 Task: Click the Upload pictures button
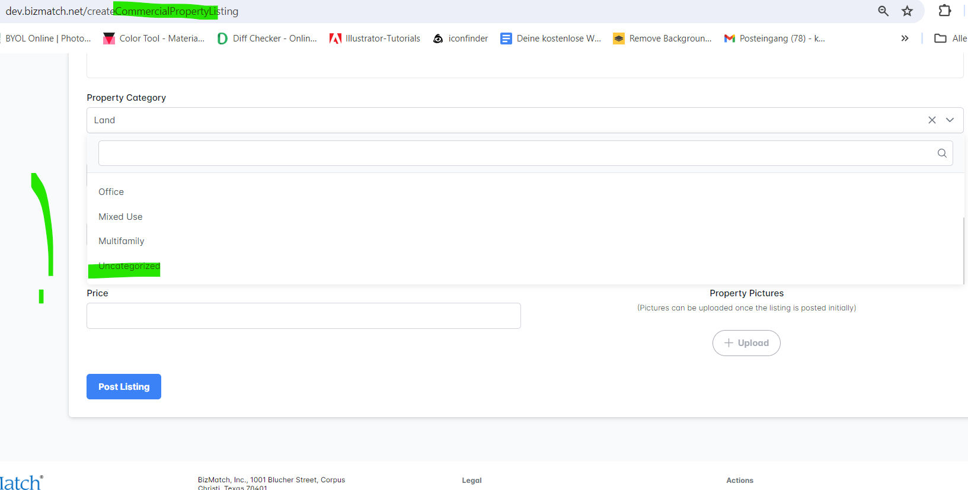coord(746,343)
